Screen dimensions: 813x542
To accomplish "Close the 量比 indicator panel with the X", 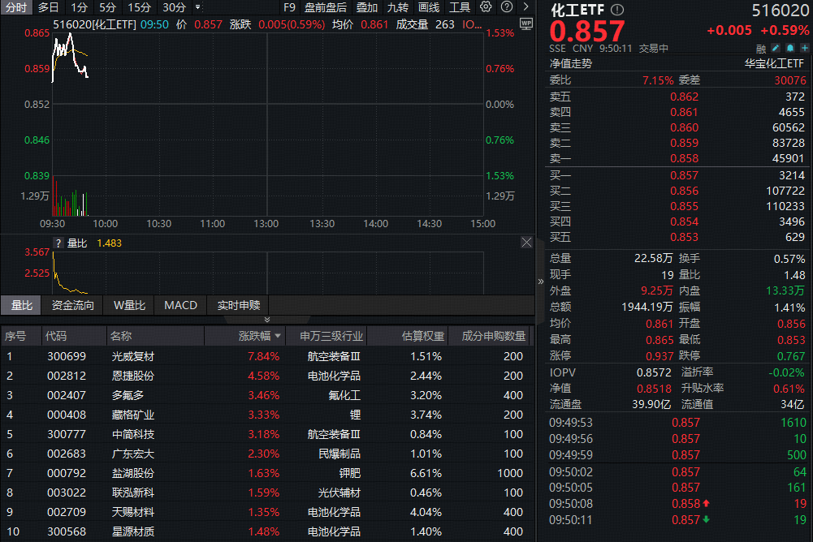I will [526, 242].
